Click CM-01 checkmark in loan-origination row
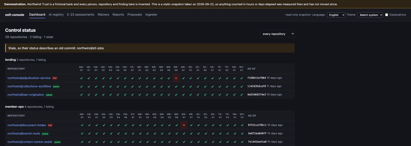This screenshot has height=146, width=411. coord(96,95)
